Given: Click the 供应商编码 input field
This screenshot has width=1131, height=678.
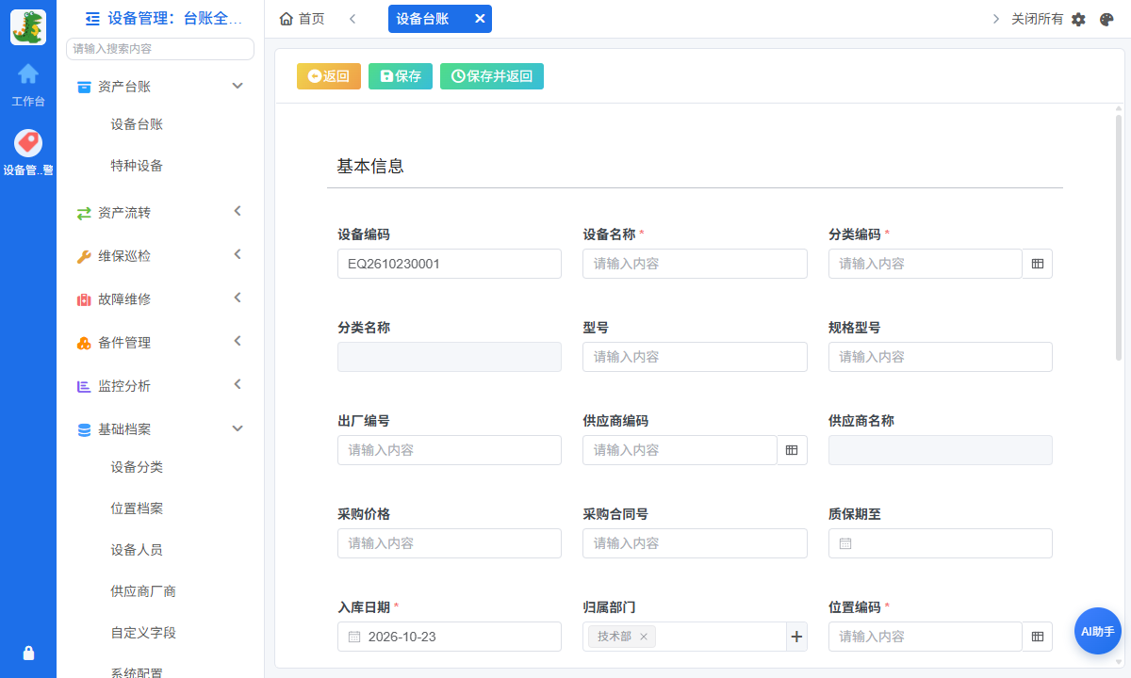Looking at the screenshot, I should (x=680, y=450).
